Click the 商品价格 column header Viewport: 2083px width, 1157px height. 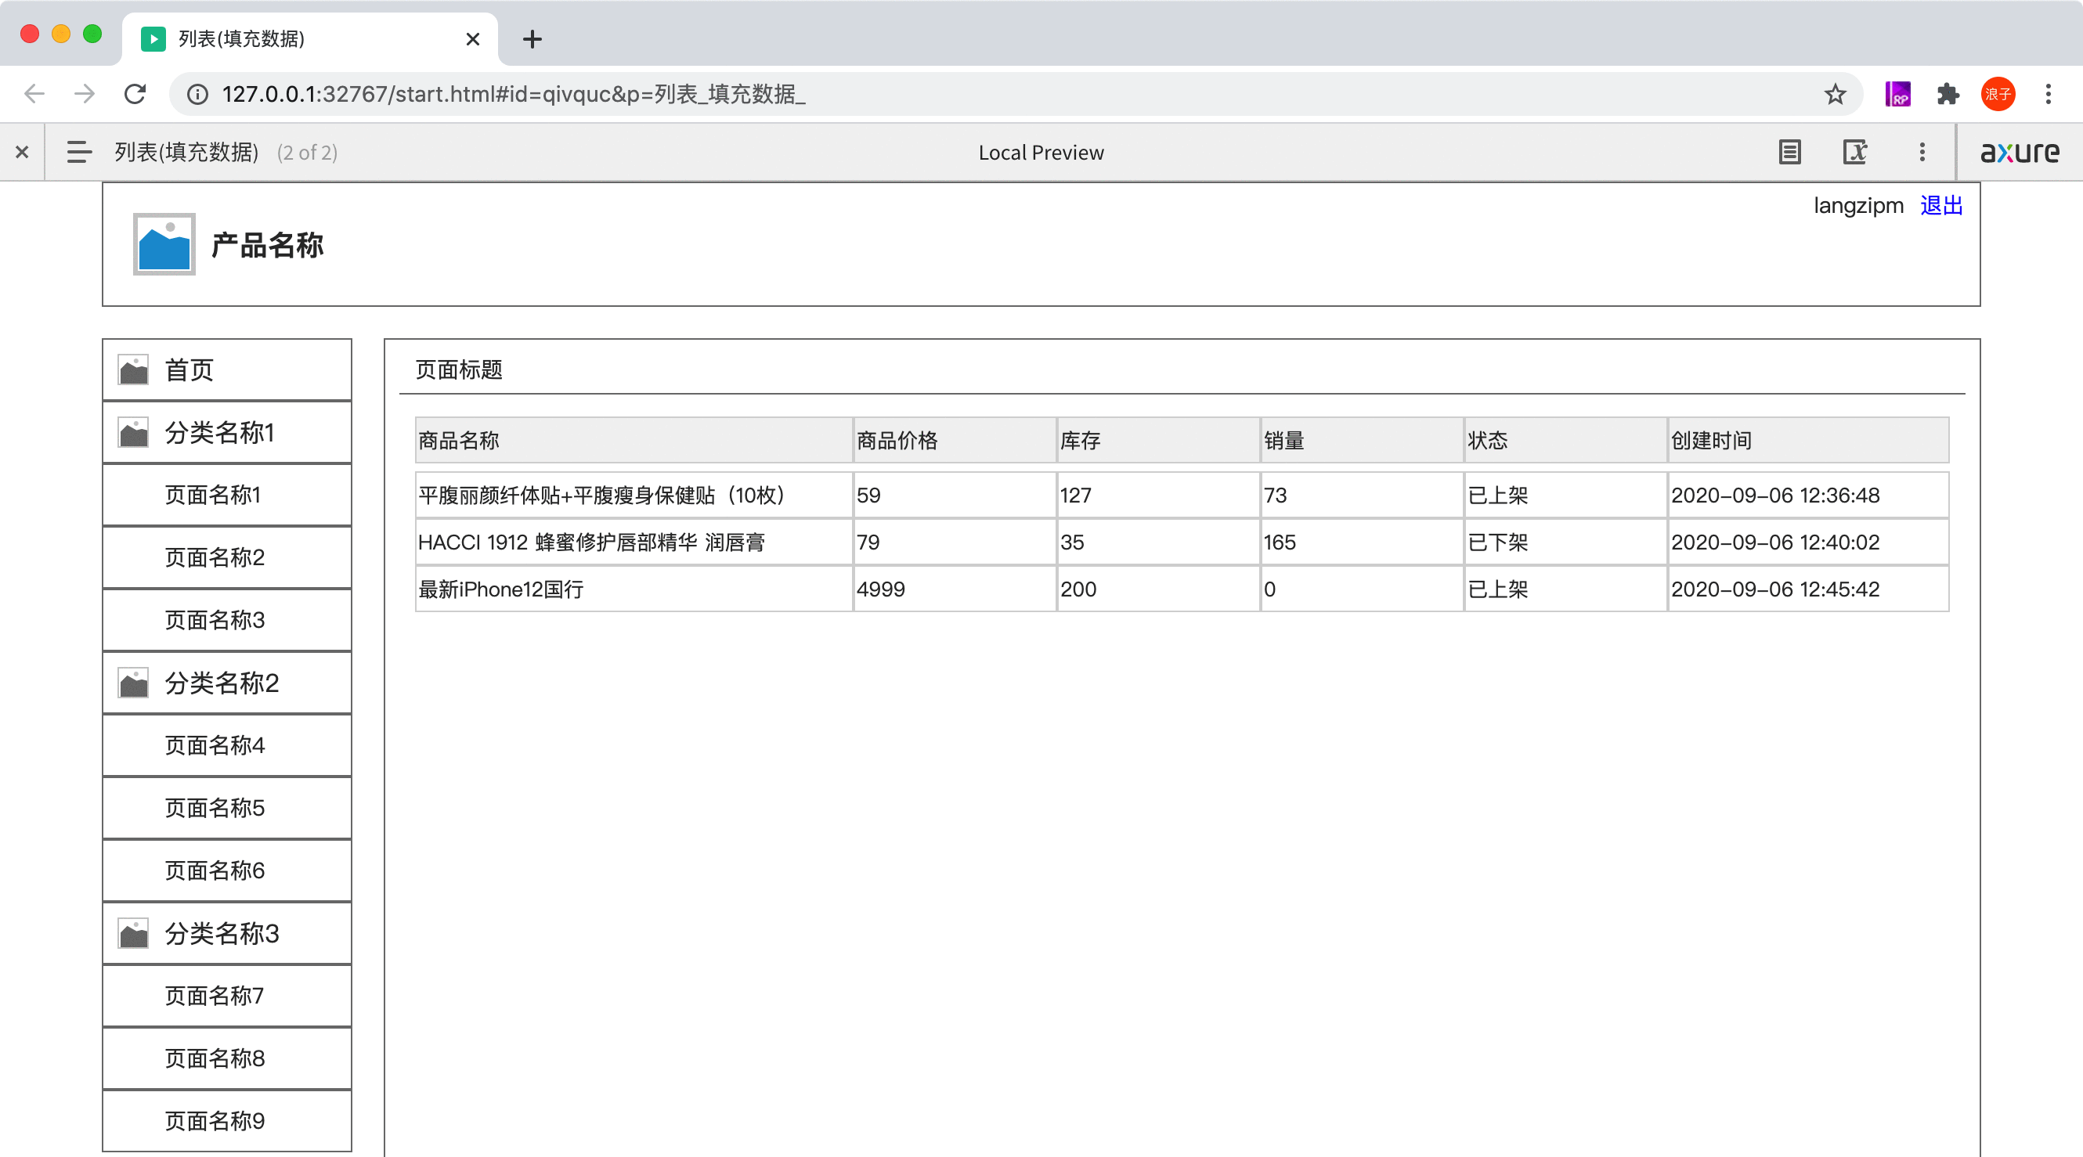[955, 441]
